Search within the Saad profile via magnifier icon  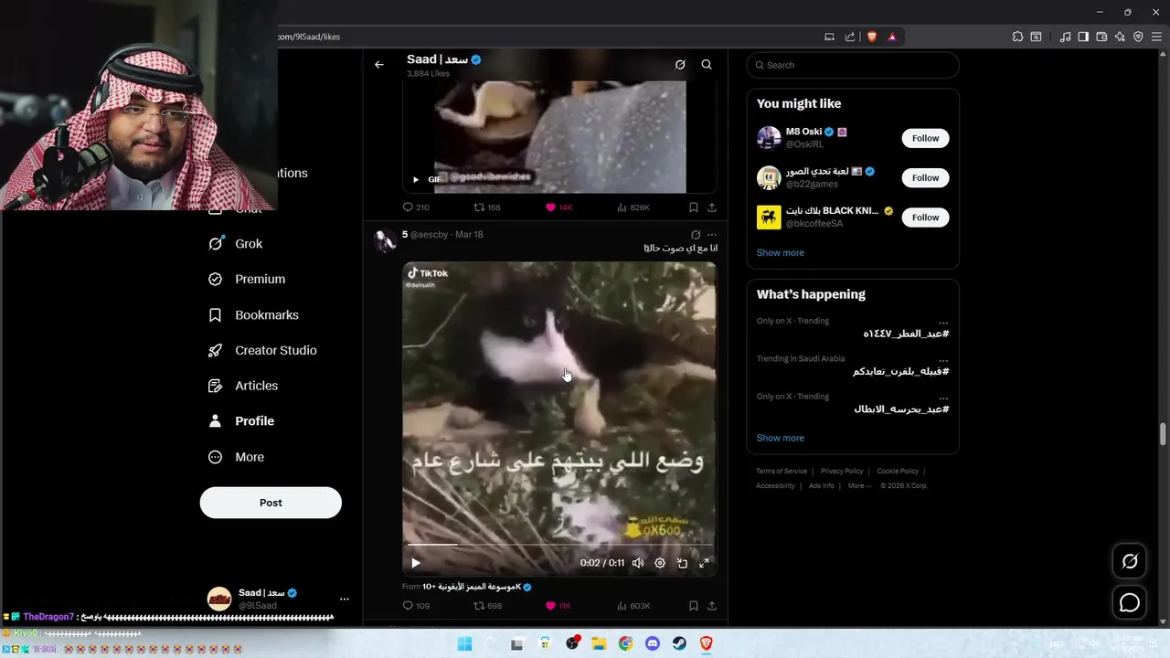(707, 65)
